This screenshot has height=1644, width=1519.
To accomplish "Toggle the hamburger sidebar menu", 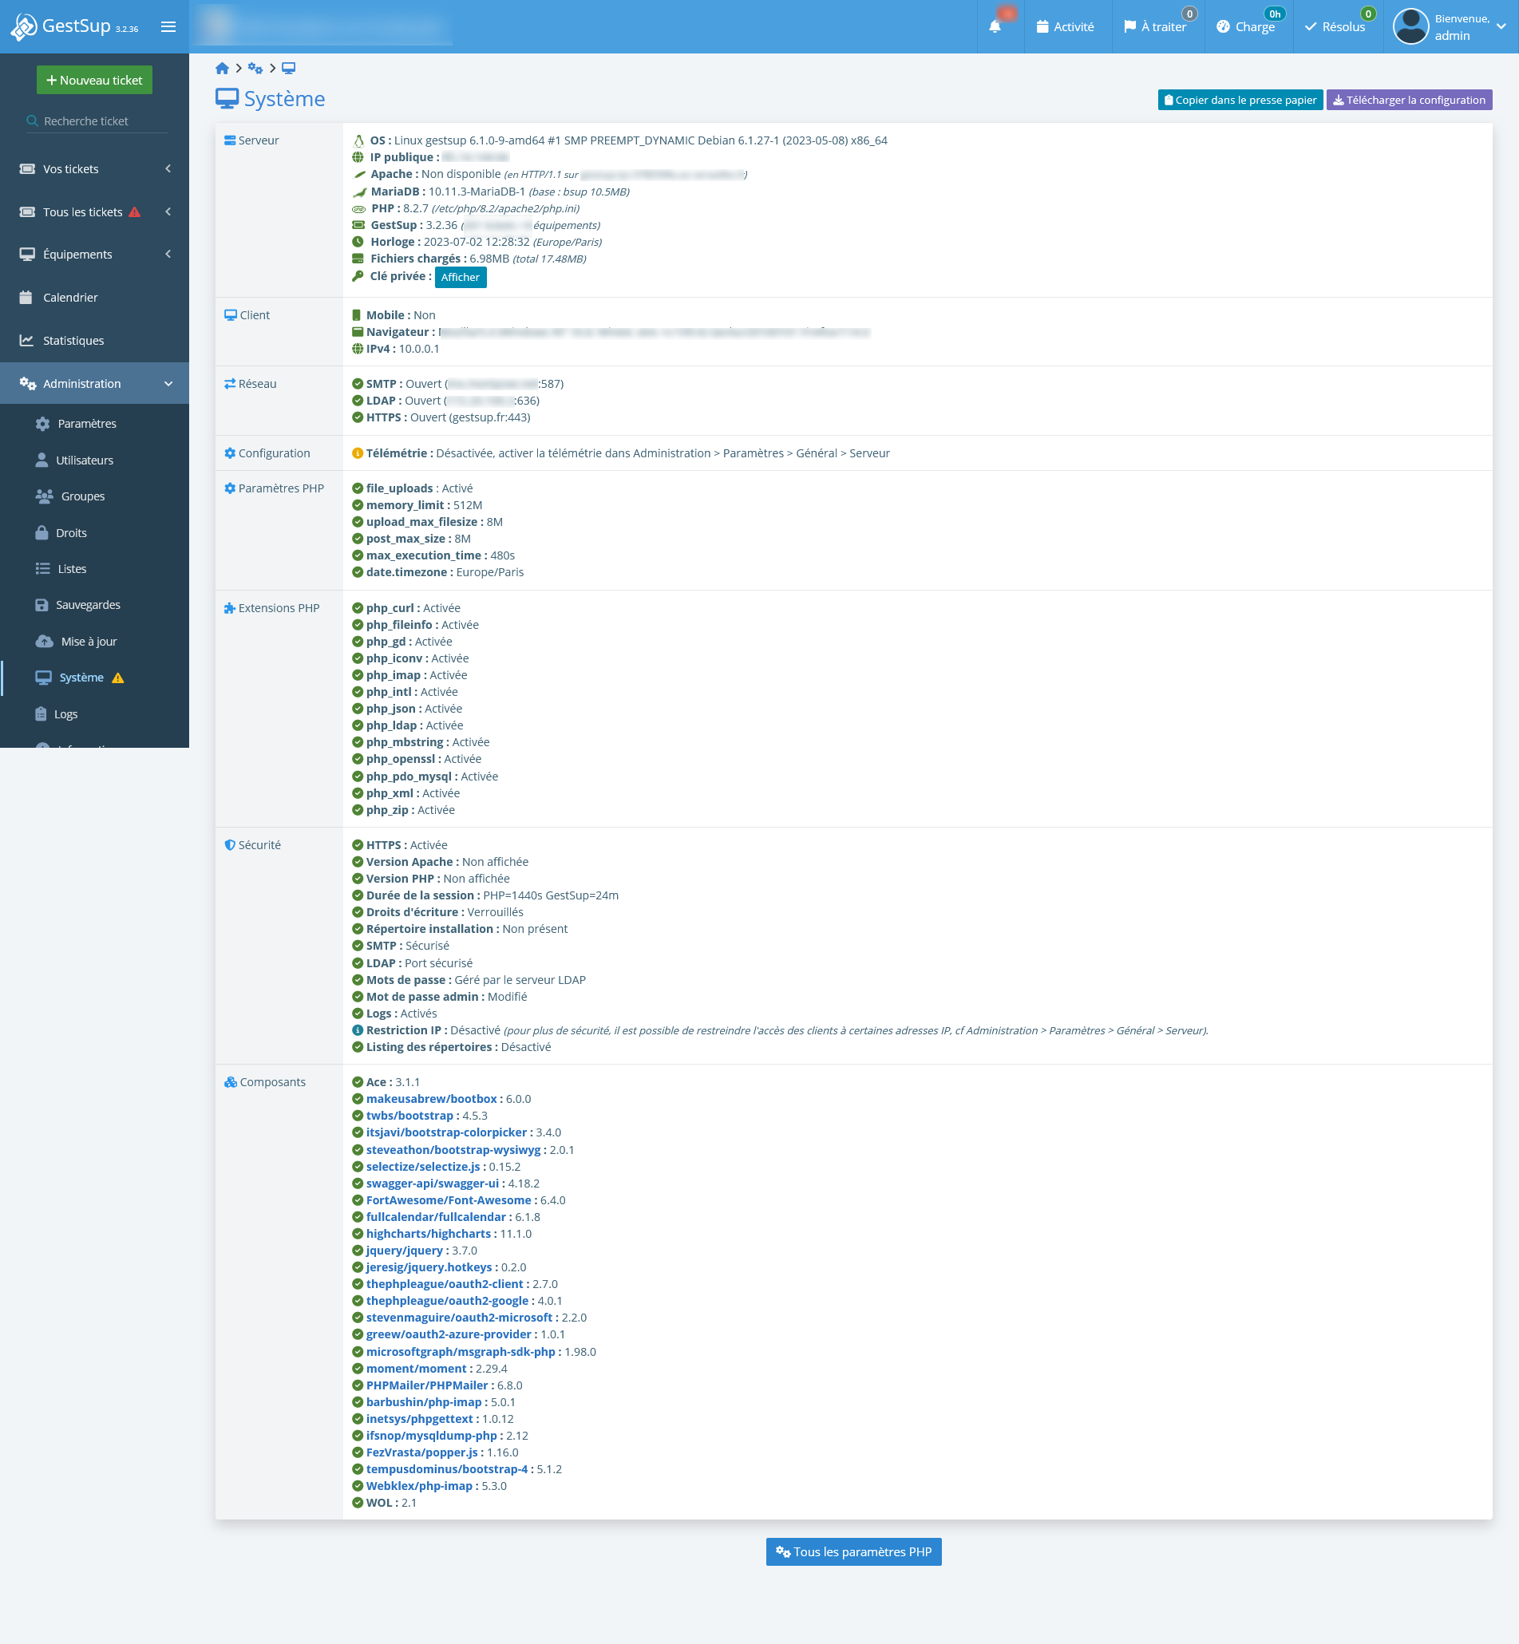I will pyautogui.click(x=168, y=26).
